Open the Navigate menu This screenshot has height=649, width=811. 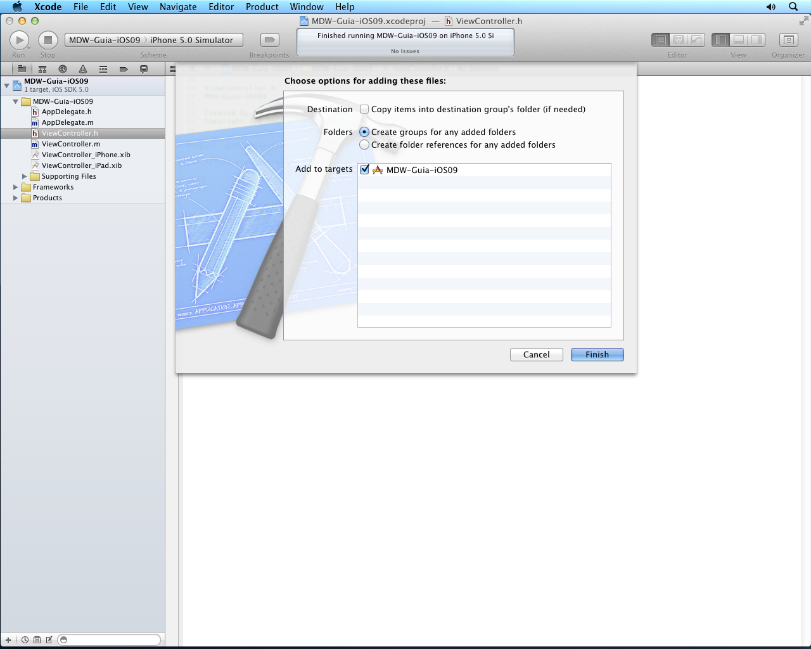(x=178, y=7)
